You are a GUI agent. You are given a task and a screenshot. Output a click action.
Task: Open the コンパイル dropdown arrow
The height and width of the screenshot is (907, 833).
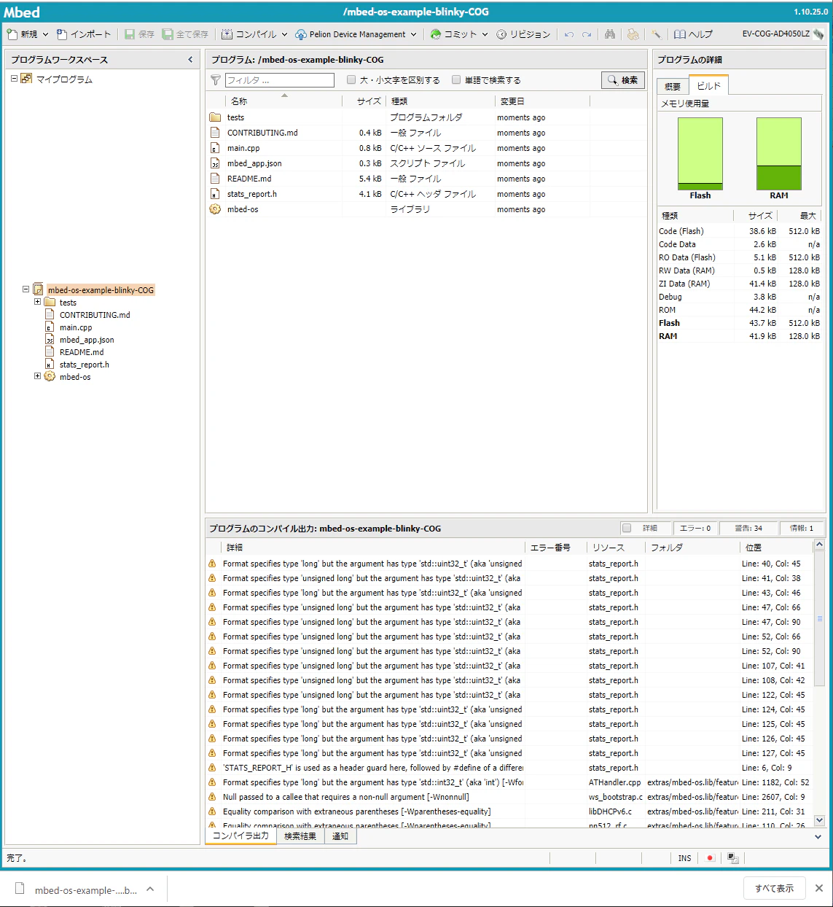[283, 34]
